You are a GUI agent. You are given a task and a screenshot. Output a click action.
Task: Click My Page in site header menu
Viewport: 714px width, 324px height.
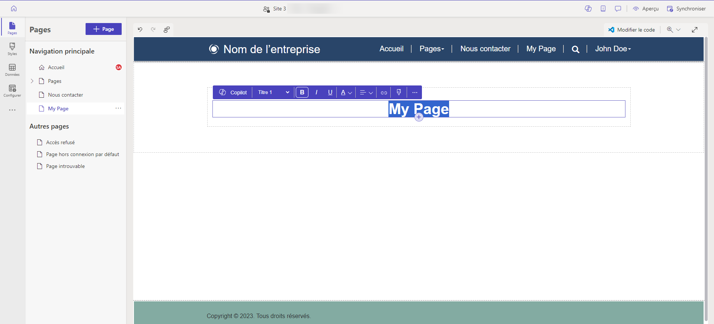tap(541, 49)
